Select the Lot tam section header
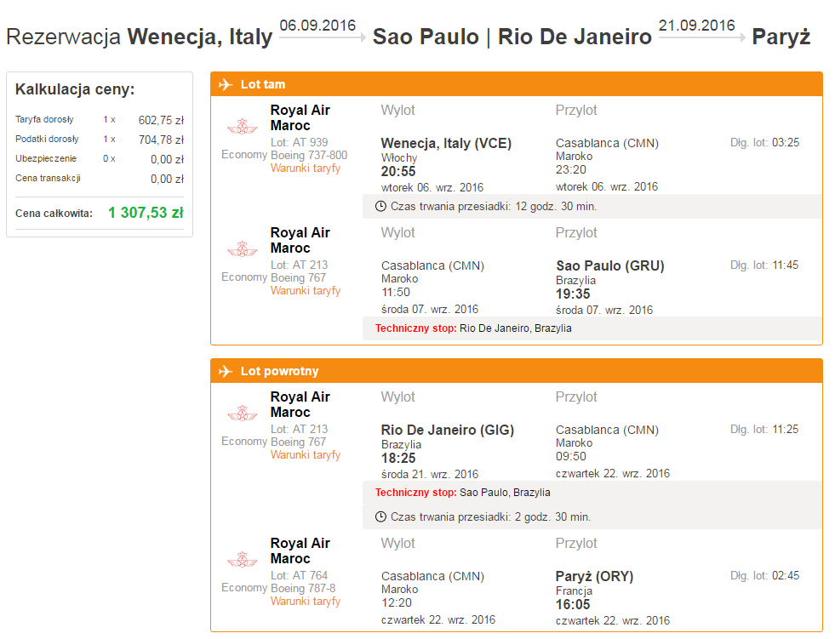This screenshot has height=639, width=835. pyautogui.click(x=517, y=84)
